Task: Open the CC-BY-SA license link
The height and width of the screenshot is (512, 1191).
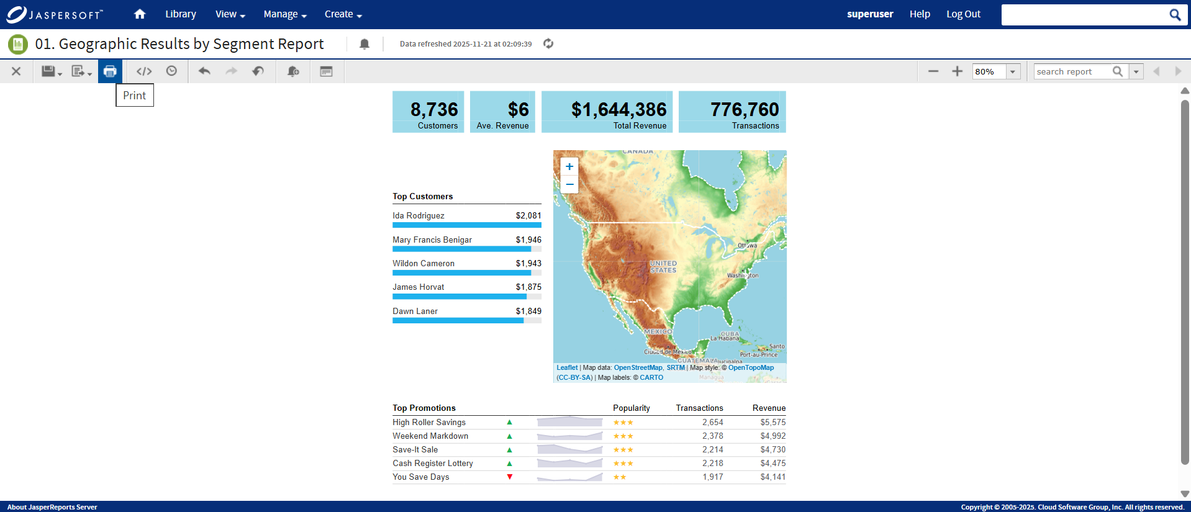Action: (x=574, y=377)
